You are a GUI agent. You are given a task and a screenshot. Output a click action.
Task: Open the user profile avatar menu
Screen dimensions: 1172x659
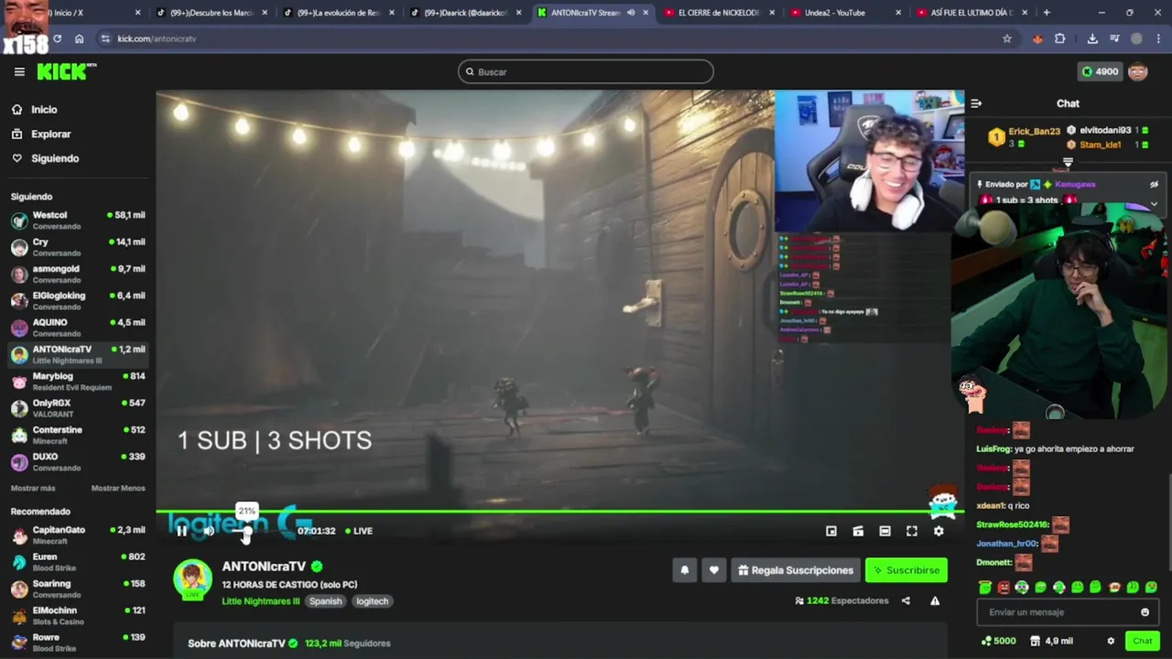click(x=1138, y=71)
